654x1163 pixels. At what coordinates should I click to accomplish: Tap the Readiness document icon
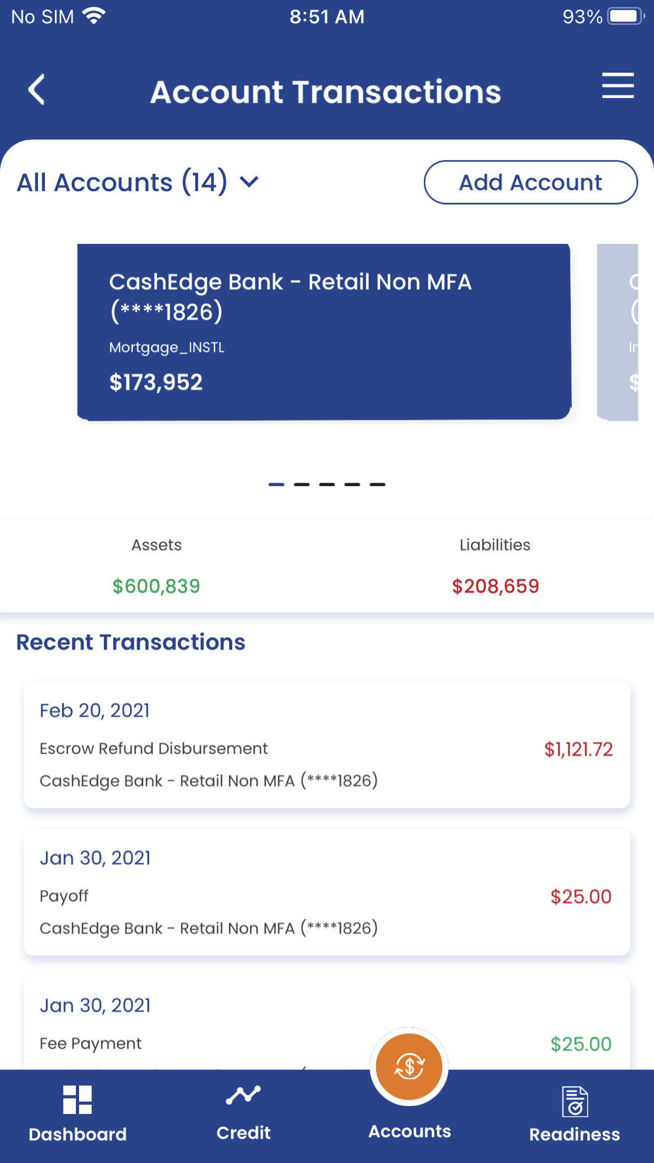click(575, 1102)
